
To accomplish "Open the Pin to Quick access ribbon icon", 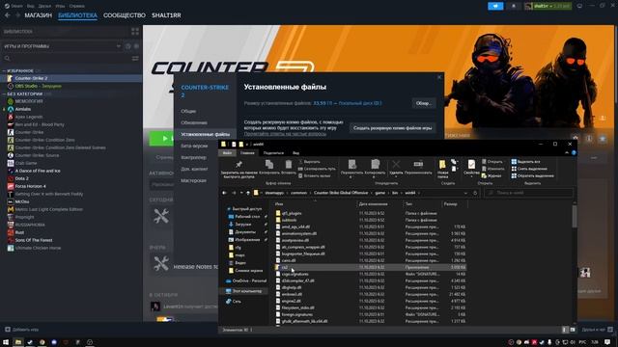I will [x=239, y=165].
